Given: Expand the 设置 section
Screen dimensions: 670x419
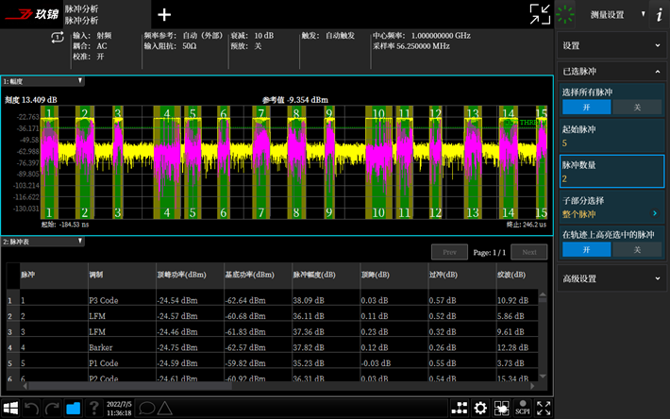Looking at the screenshot, I should click(611, 45).
